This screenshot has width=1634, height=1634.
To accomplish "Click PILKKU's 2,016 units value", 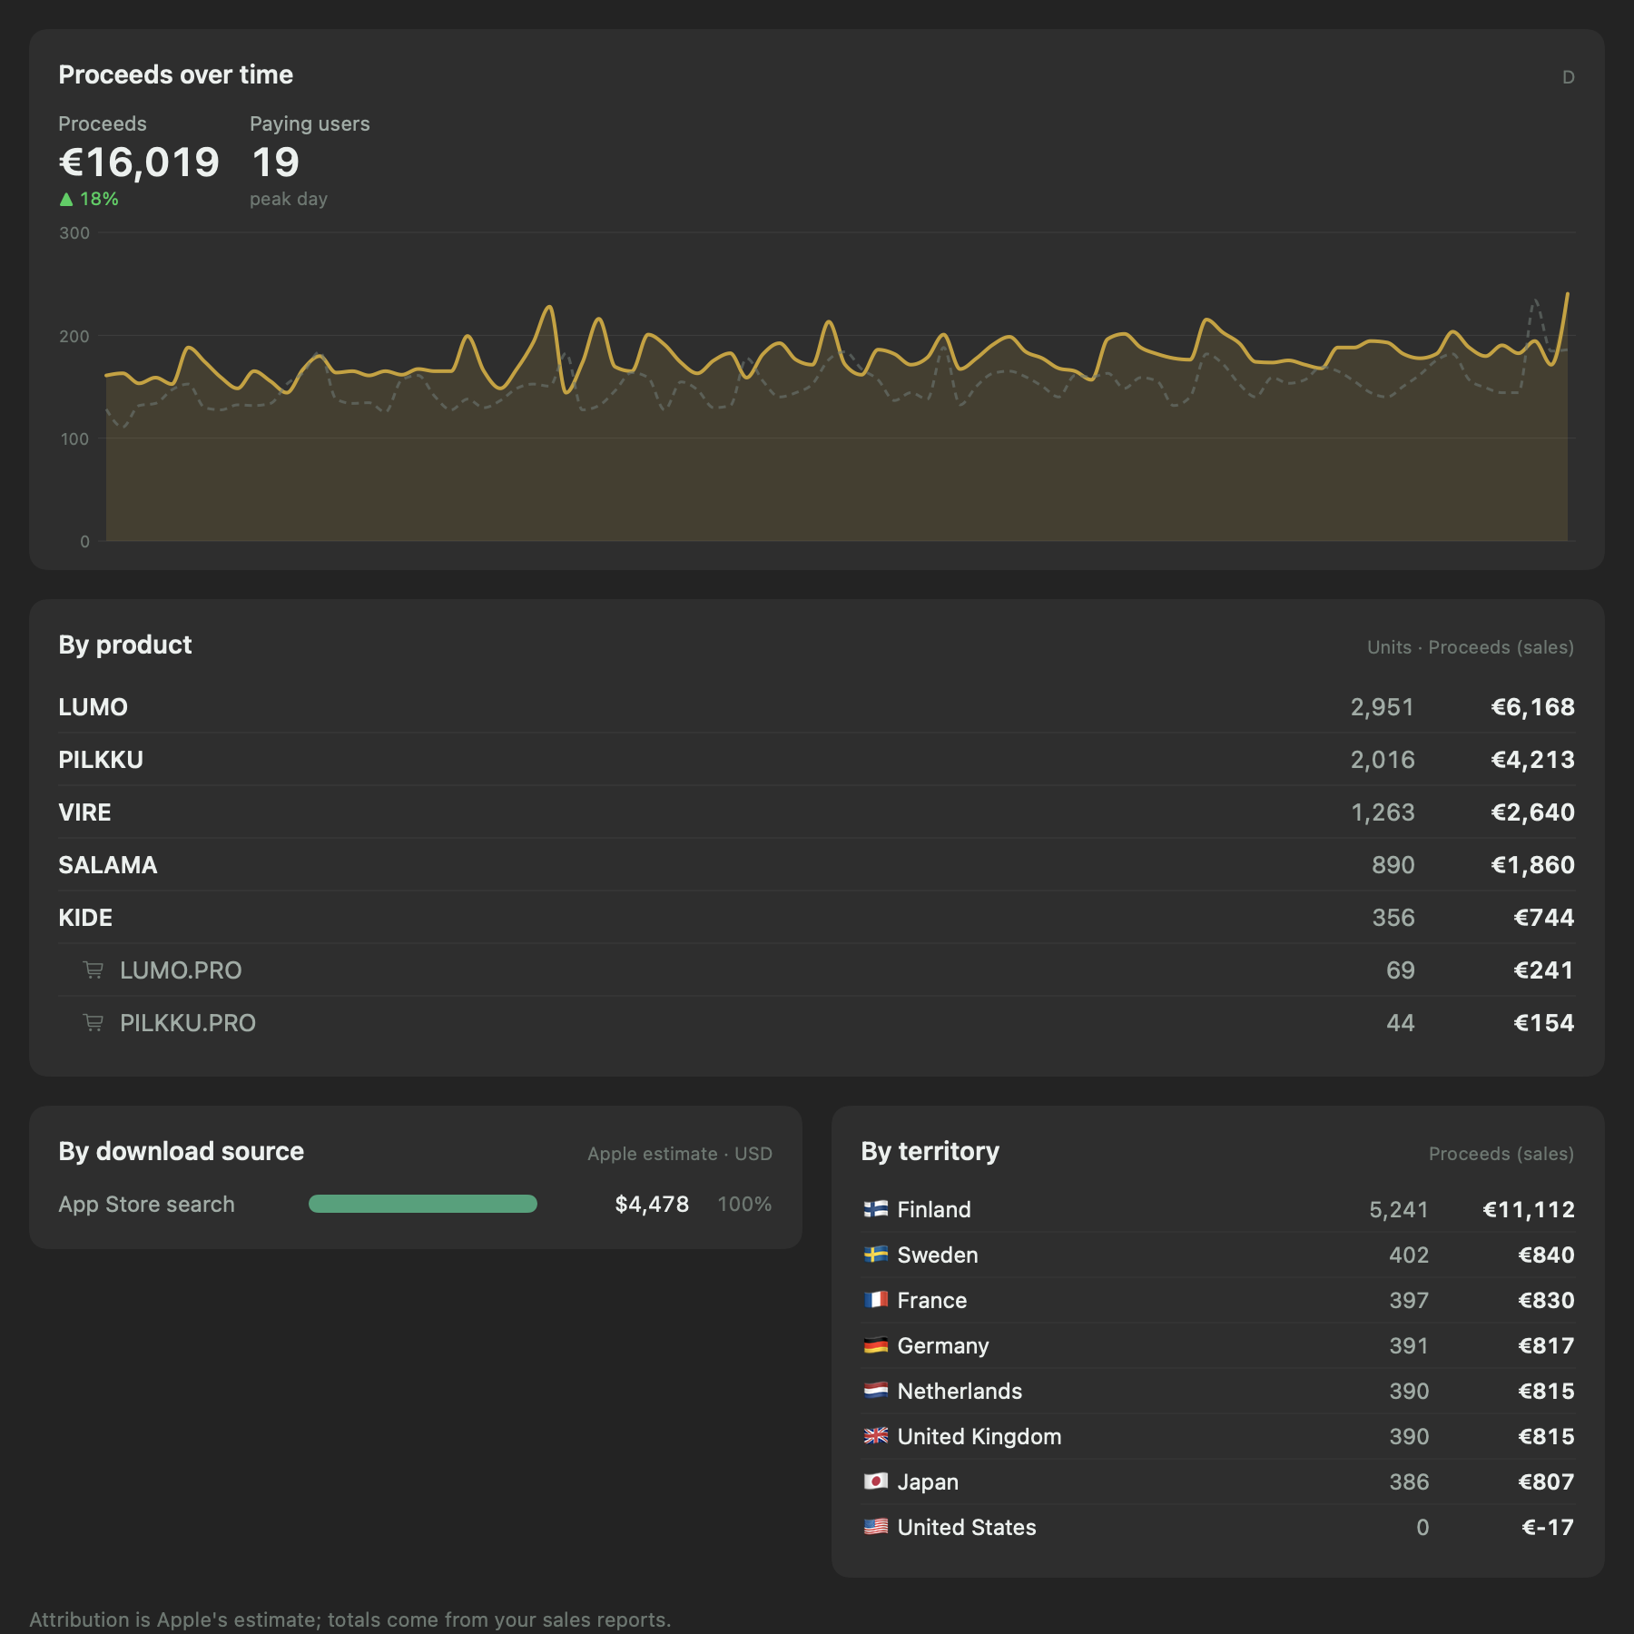I will 1383,760.
